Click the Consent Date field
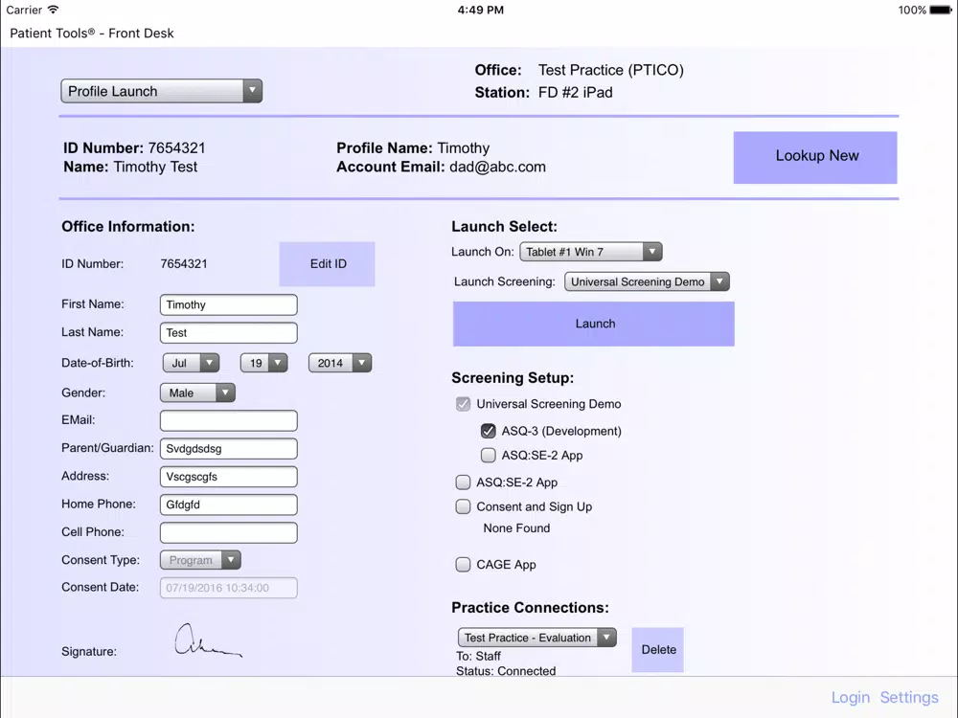The height and width of the screenshot is (718, 958). click(x=229, y=588)
